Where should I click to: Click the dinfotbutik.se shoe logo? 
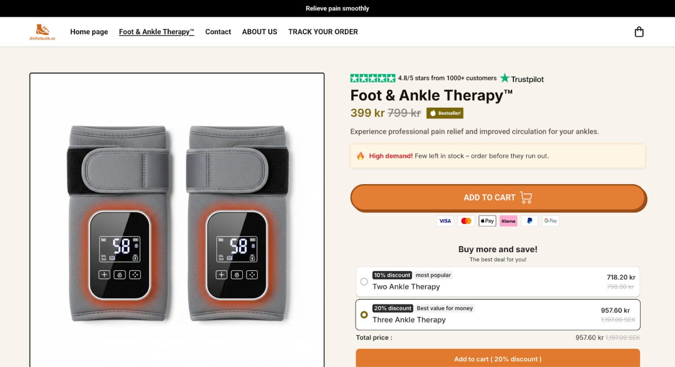tap(42, 32)
